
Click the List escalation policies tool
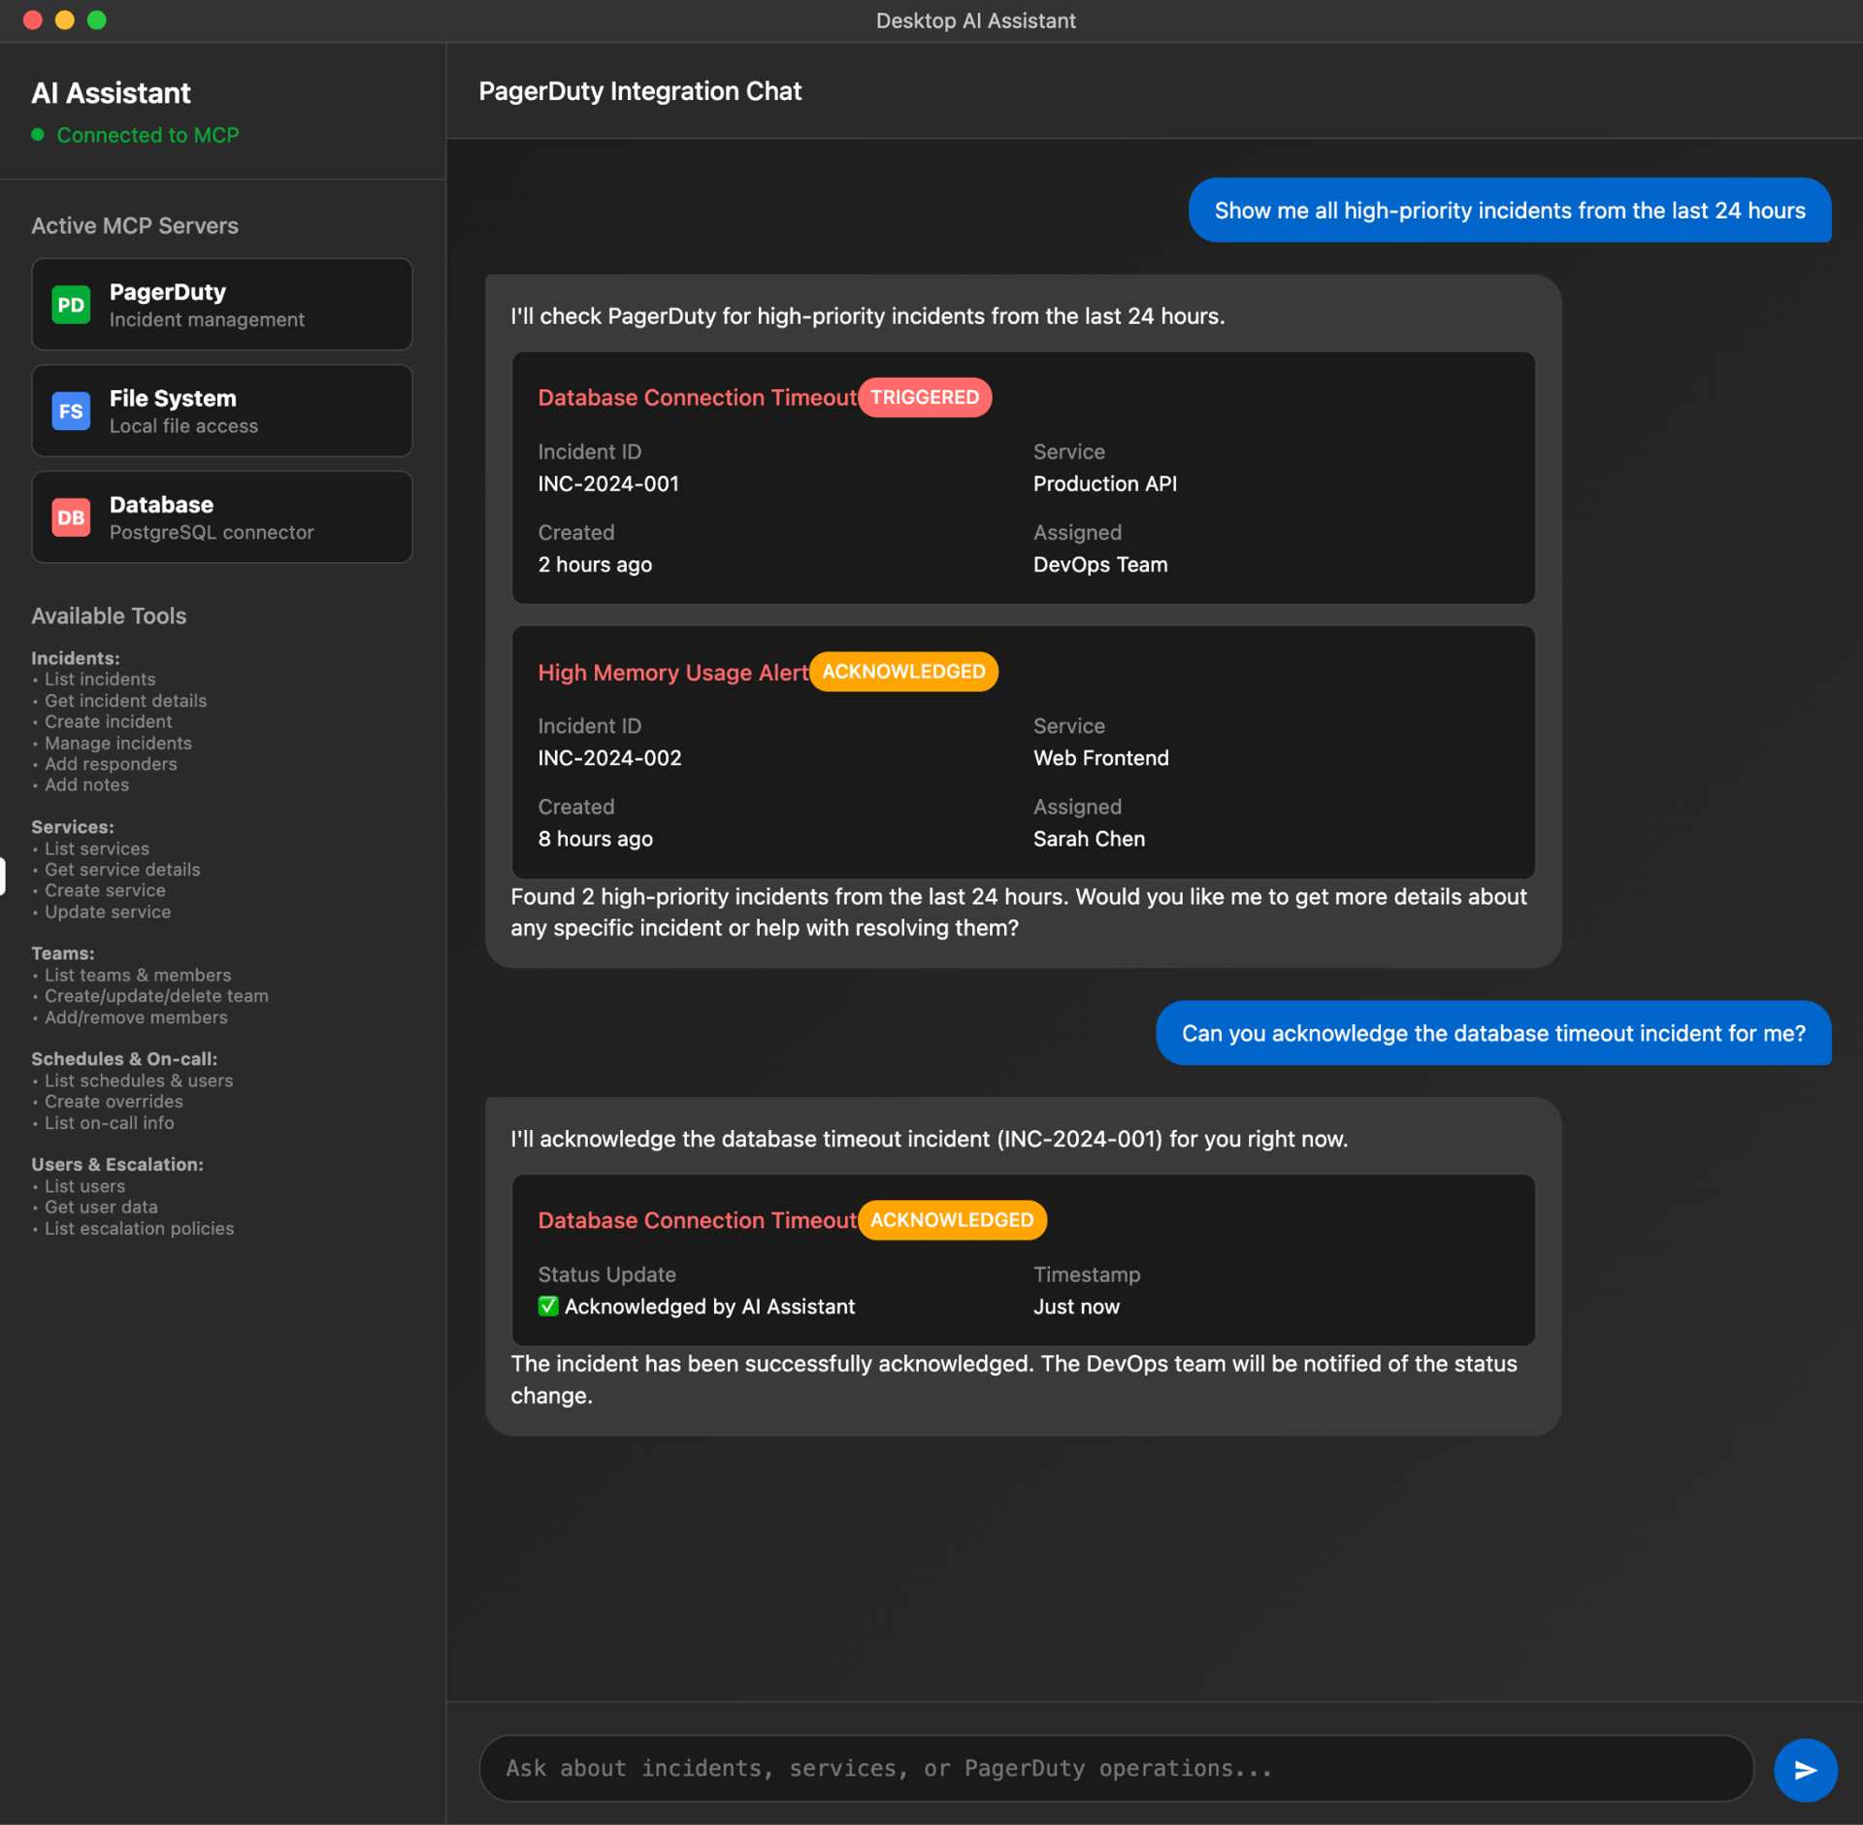pos(139,1229)
